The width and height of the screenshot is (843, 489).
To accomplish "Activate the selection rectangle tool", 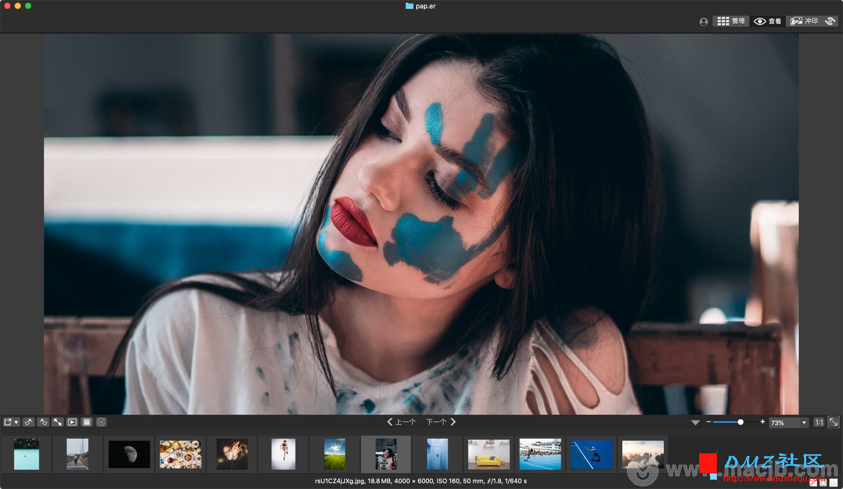I will 87,422.
